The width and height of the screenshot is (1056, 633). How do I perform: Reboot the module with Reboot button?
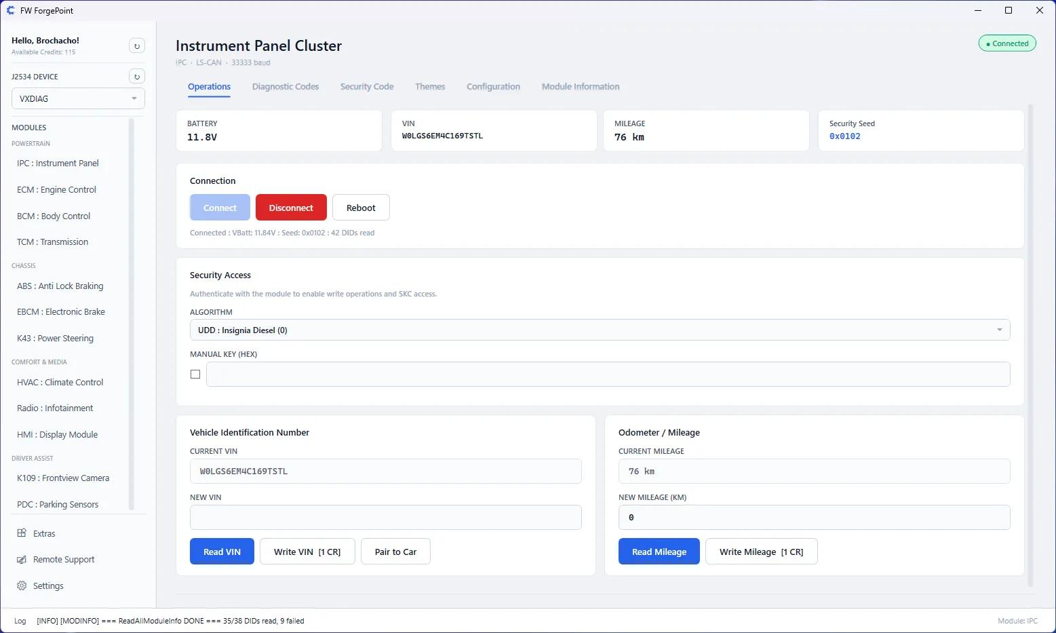[361, 208]
